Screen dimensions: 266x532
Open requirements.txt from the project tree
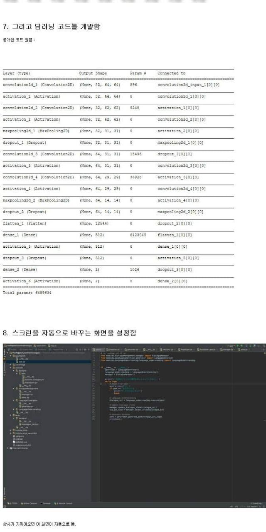tap(21, 445)
